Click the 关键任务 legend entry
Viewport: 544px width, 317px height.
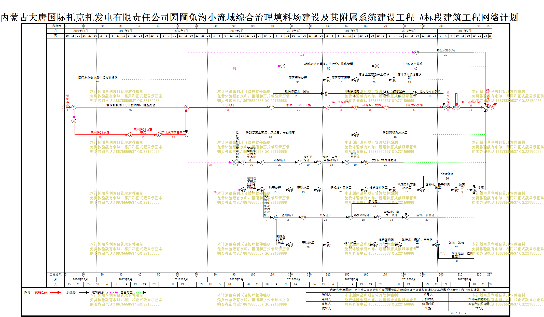tap(41, 292)
